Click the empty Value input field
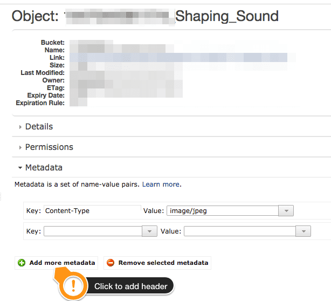This screenshot has height=301, width=331. (239, 231)
